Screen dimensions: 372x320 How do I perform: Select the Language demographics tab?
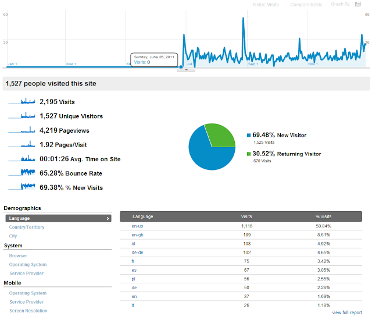(x=58, y=218)
